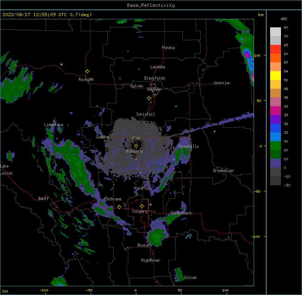Click the Vulcan town label
The image size is (302, 295).
click(x=190, y=277)
